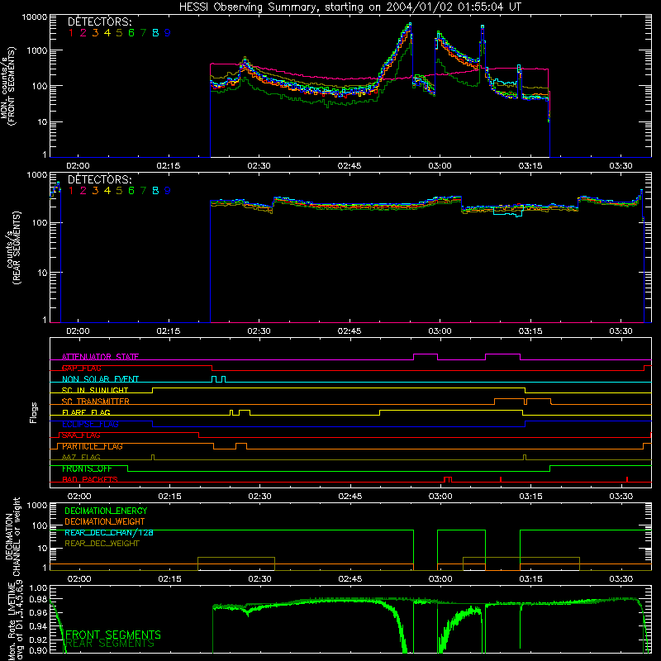661x661 pixels.
Task: Select the REAR_DEC_WEIGHT legend entry
Action: [x=102, y=544]
